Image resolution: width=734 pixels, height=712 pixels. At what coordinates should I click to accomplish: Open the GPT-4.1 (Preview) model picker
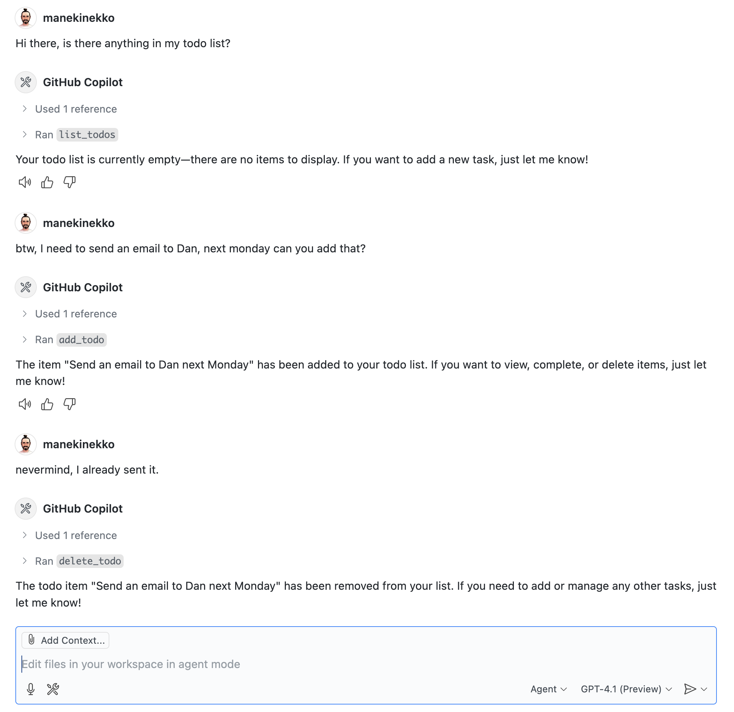click(626, 689)
